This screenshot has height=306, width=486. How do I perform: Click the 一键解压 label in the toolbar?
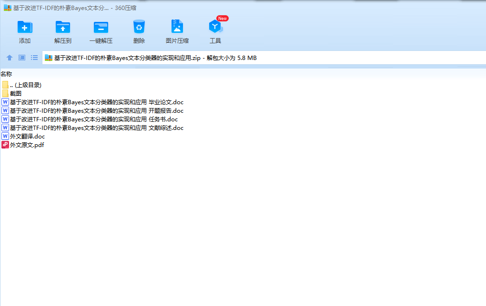(101, 40)
